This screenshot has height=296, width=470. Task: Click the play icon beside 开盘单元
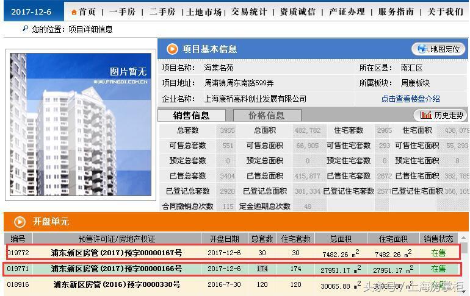coord(20,222)
